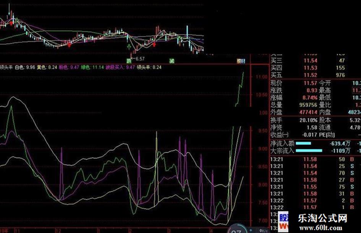The height and width of the screenshot is (233, 361).
Task: Click the 净资 label
Action: [x=276, y=127]
